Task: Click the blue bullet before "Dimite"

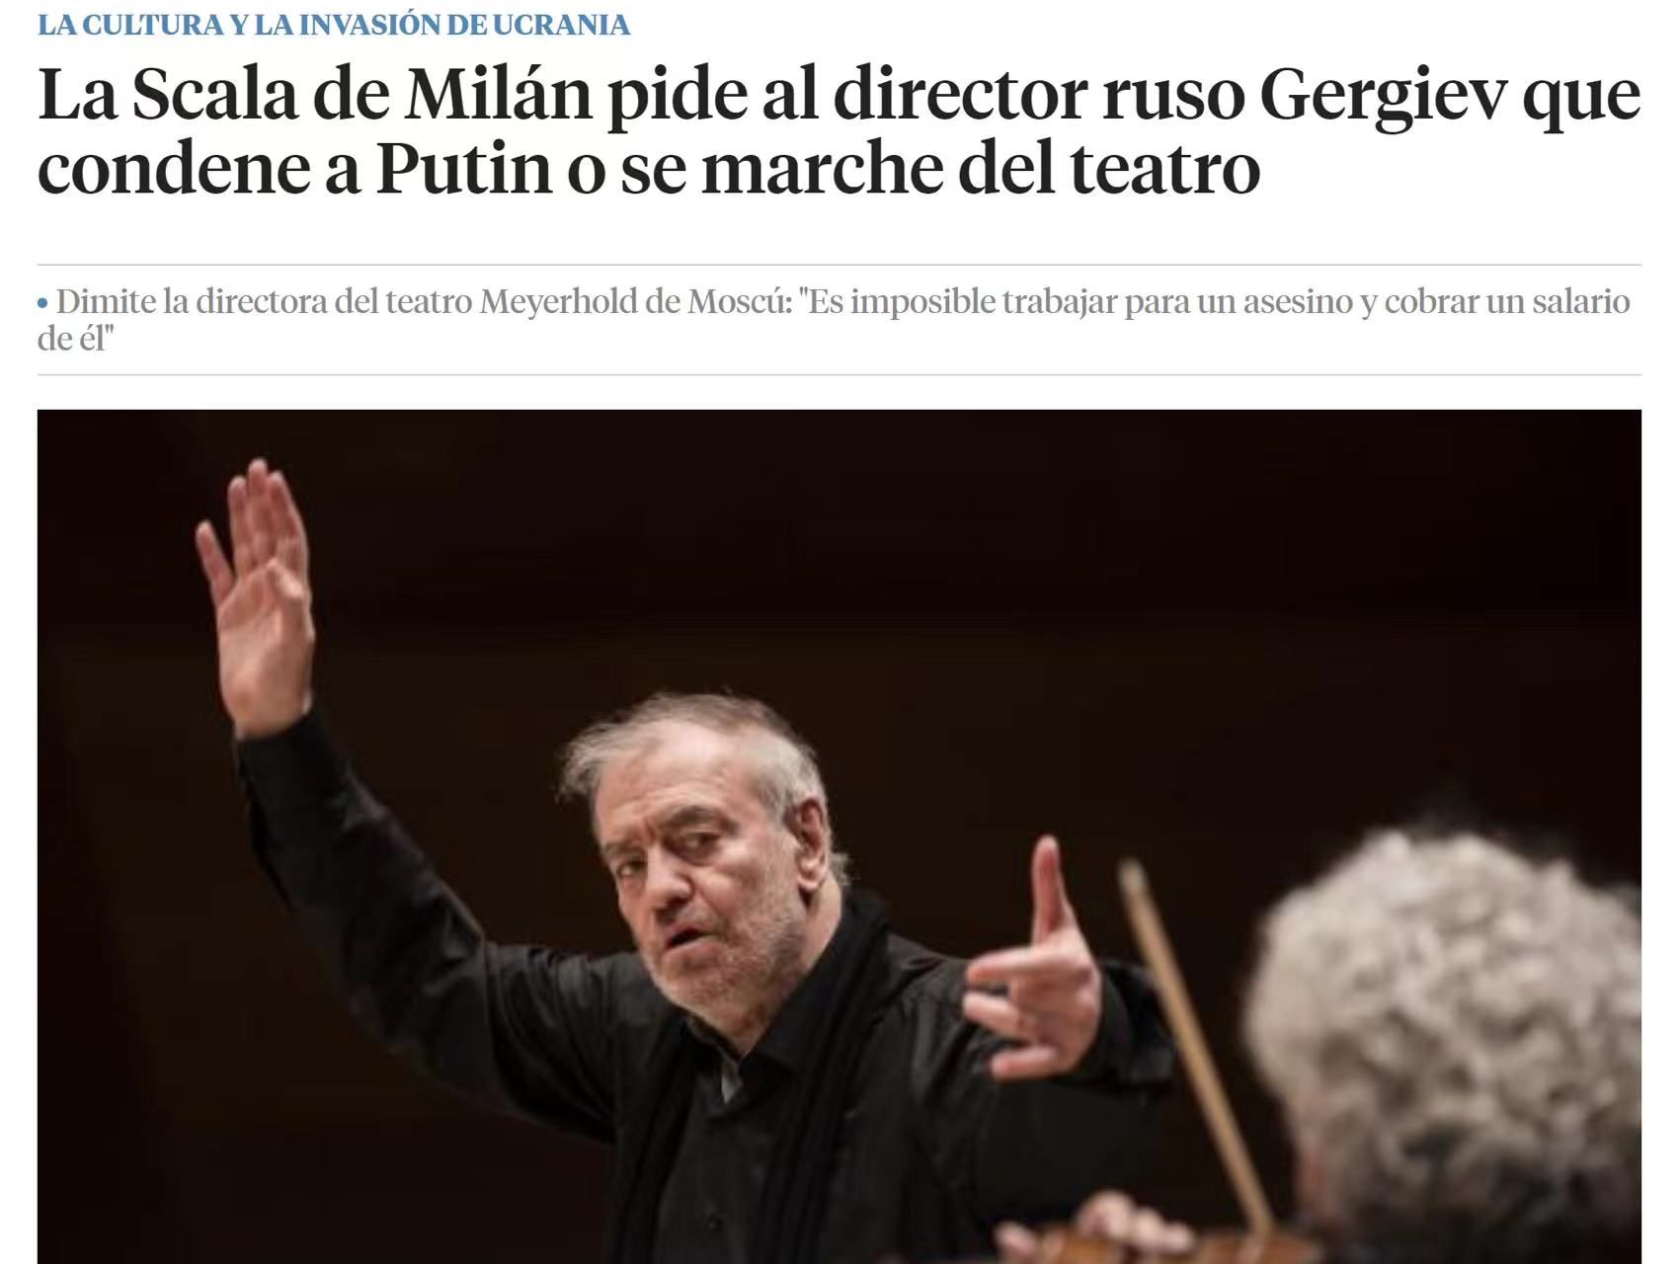Action: [x=42, y=303]
